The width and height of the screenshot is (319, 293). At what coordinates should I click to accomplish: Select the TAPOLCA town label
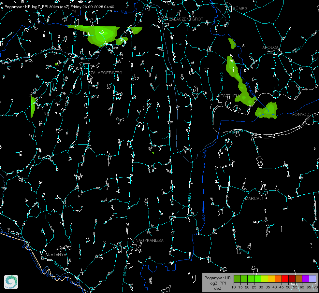pyautogui.click(x=269, y=48)
